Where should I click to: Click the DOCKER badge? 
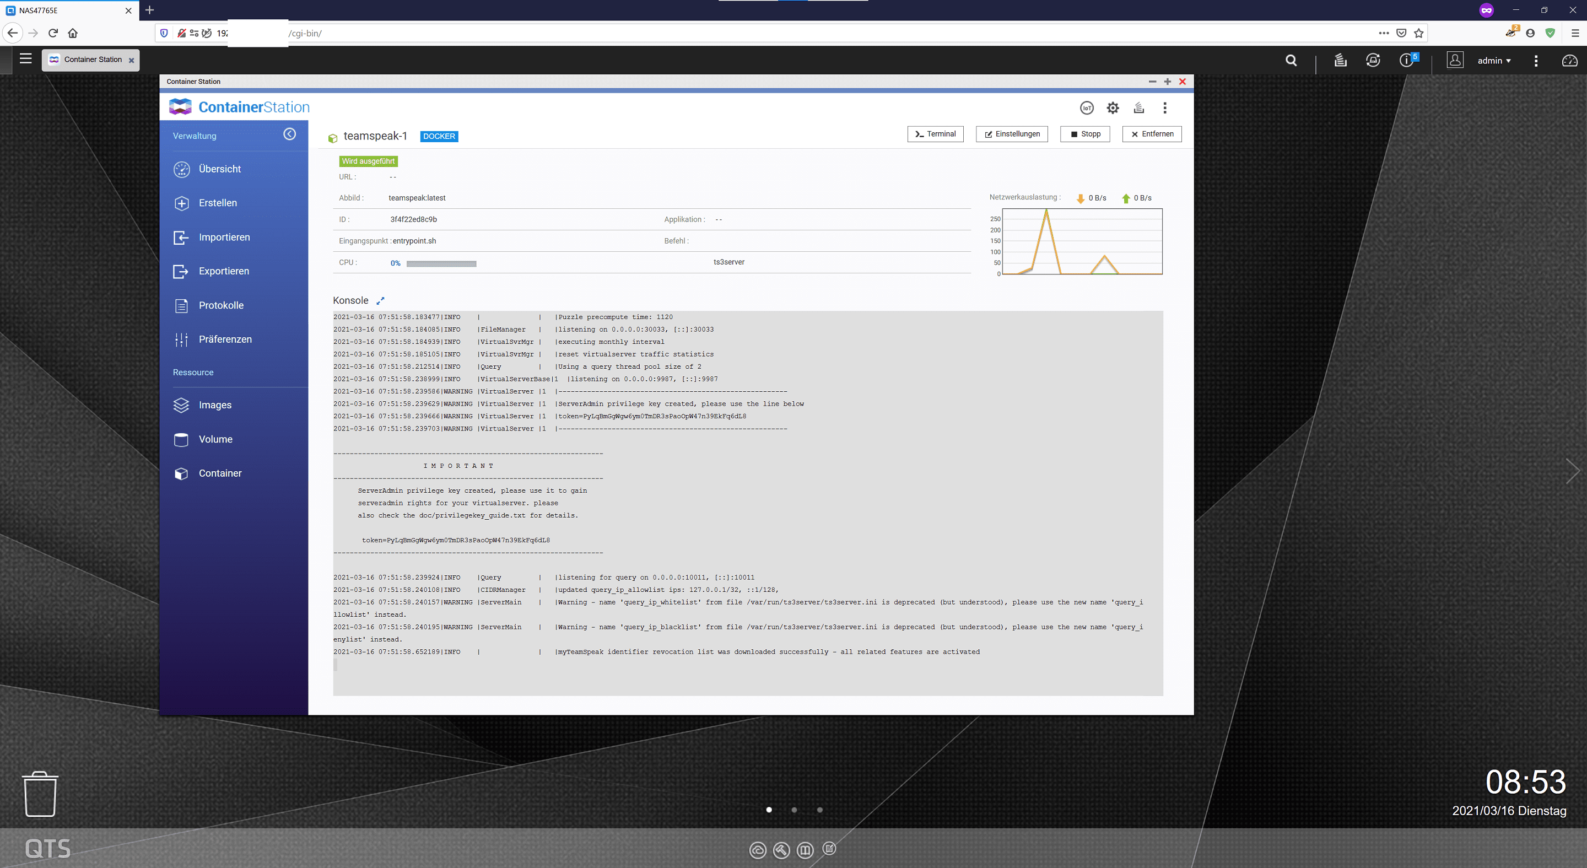439,136
